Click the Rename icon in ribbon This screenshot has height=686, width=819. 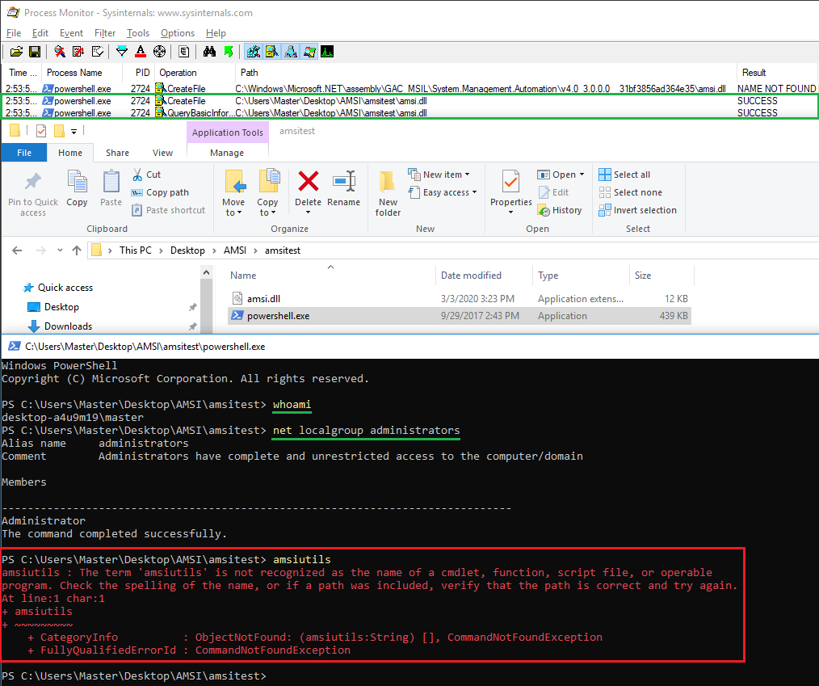344,187
